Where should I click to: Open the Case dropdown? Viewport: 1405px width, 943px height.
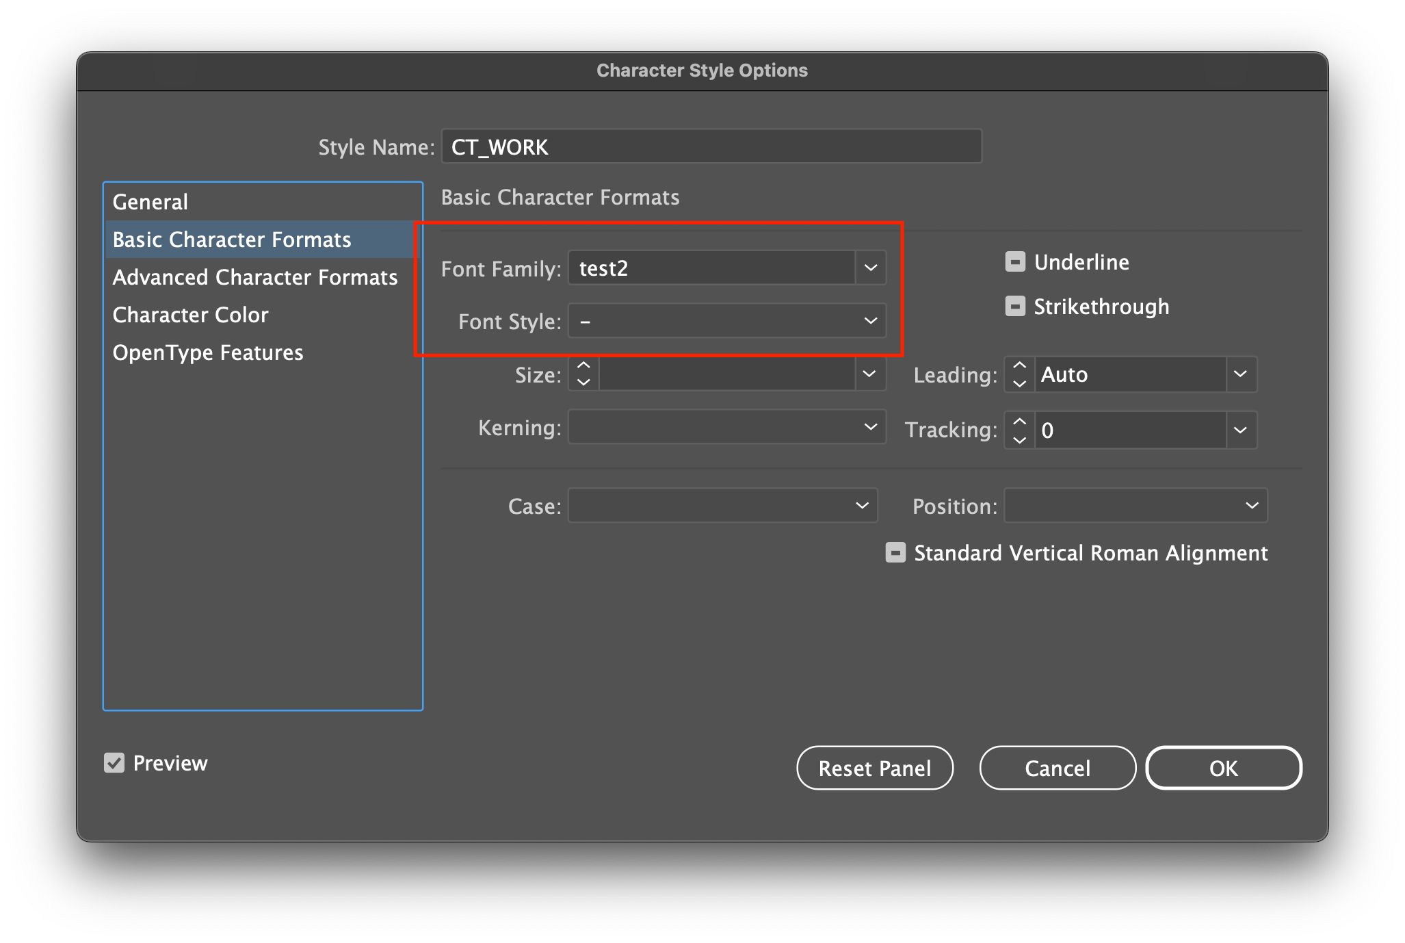click(x=861, y=506)
